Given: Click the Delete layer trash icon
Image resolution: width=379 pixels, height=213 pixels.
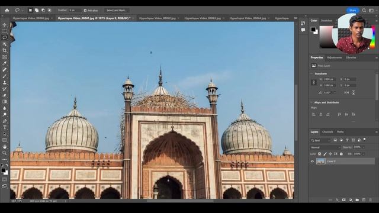Looking at the screenshot, I should [370, 200].
